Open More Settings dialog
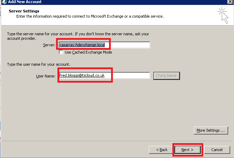Viewport: 234px width, 158px height. tap(211, 130)
